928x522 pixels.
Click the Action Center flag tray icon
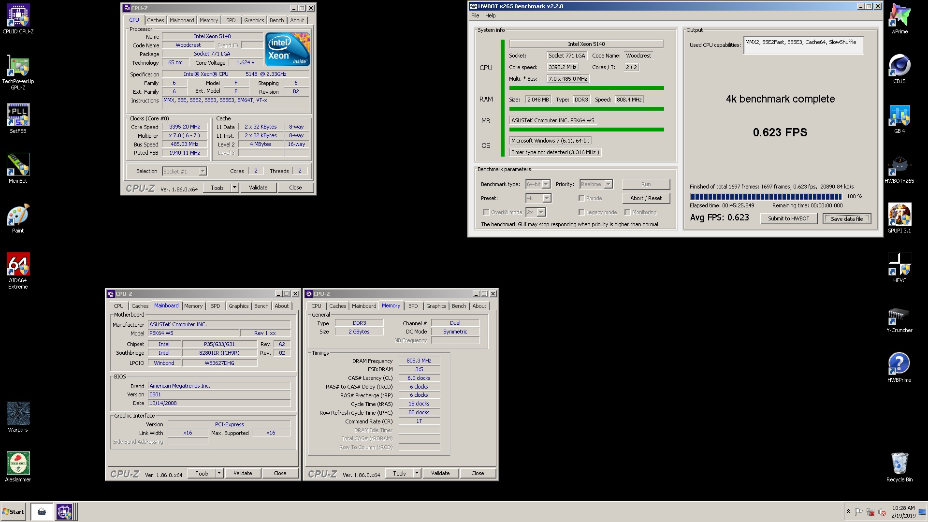click(x=859, y=512)
